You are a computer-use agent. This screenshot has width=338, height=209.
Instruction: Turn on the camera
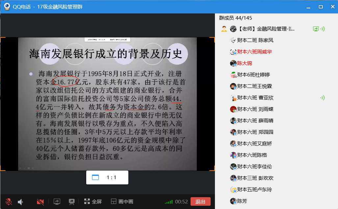pos(40,202)
